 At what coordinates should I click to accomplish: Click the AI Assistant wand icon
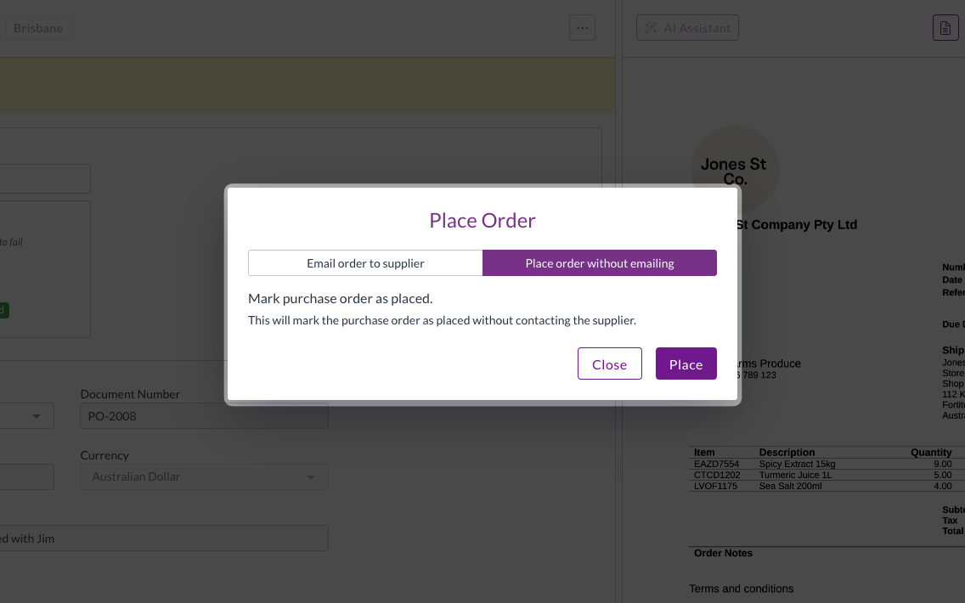651,28
